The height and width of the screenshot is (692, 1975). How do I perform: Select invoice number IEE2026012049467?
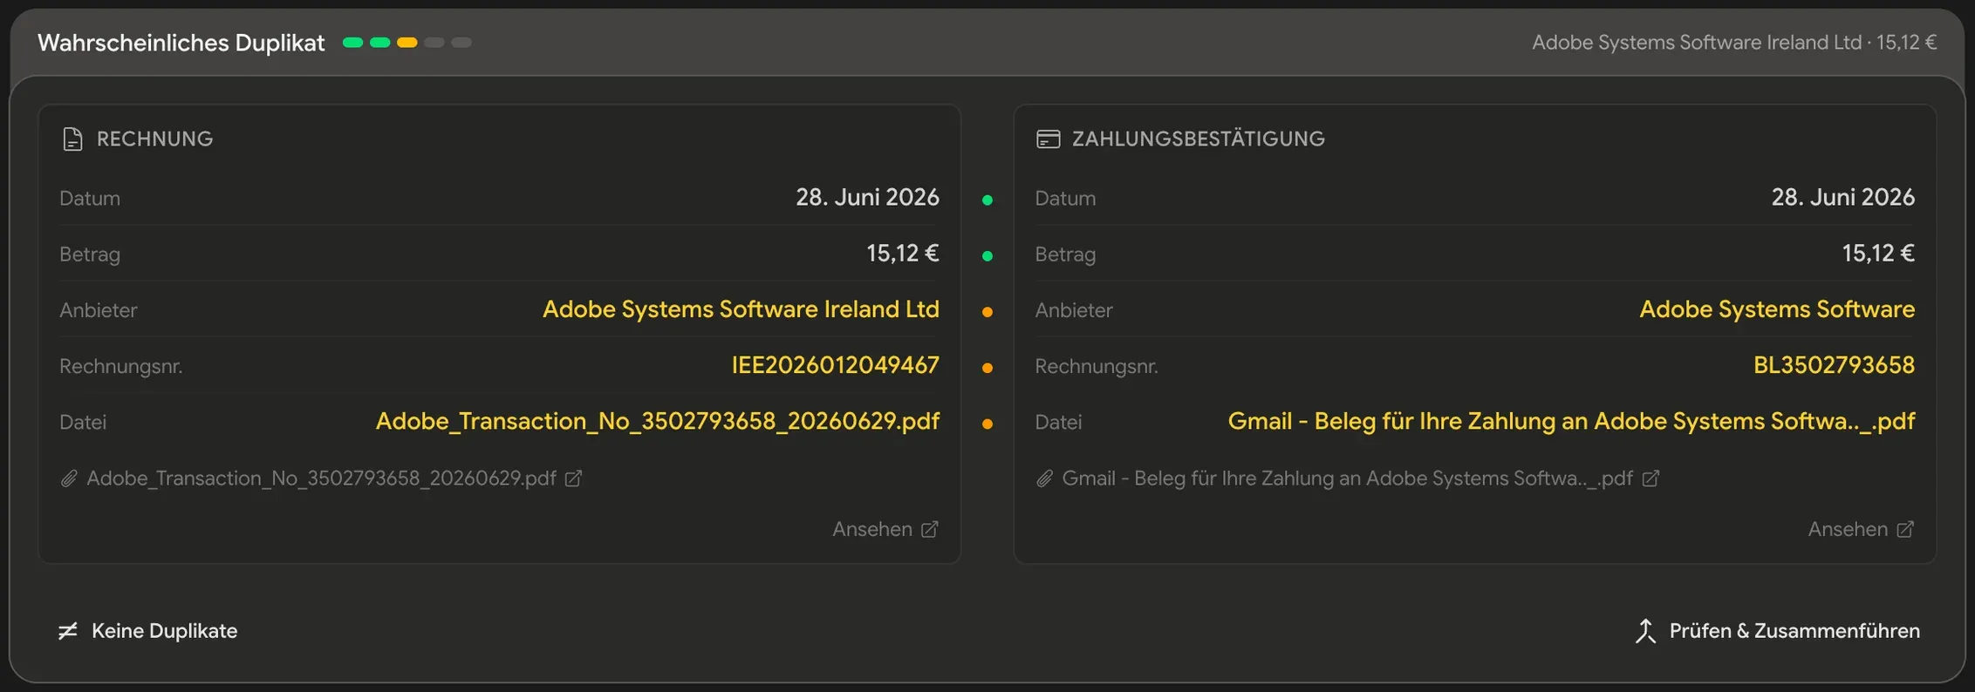835,365
